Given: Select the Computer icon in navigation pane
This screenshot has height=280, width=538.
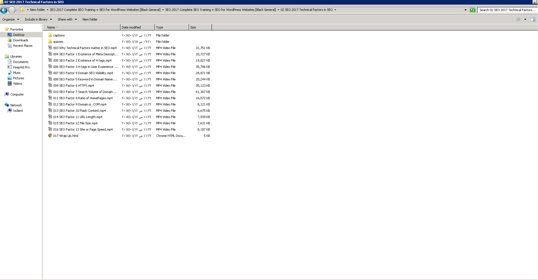Looking at the screenshot, I should click(7, 94).
